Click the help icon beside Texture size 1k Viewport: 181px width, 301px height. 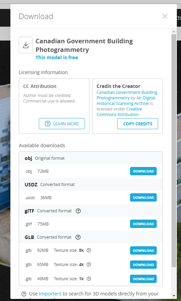89,279
